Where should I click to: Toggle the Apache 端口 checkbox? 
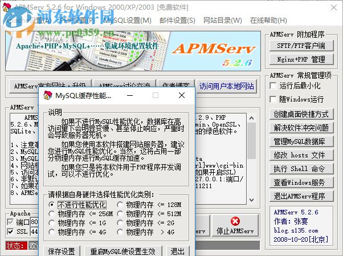[x=10, y=222]
